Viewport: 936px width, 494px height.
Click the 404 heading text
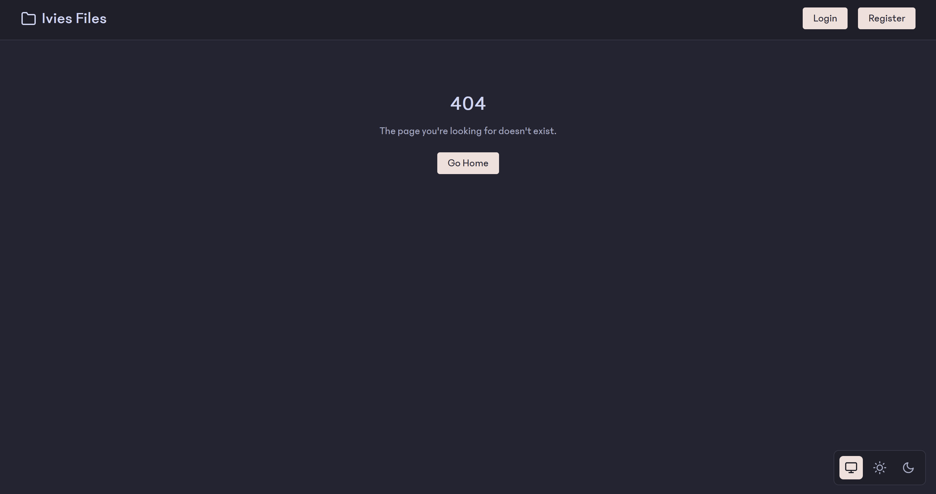pyautogui.click(x=468, y=104)
